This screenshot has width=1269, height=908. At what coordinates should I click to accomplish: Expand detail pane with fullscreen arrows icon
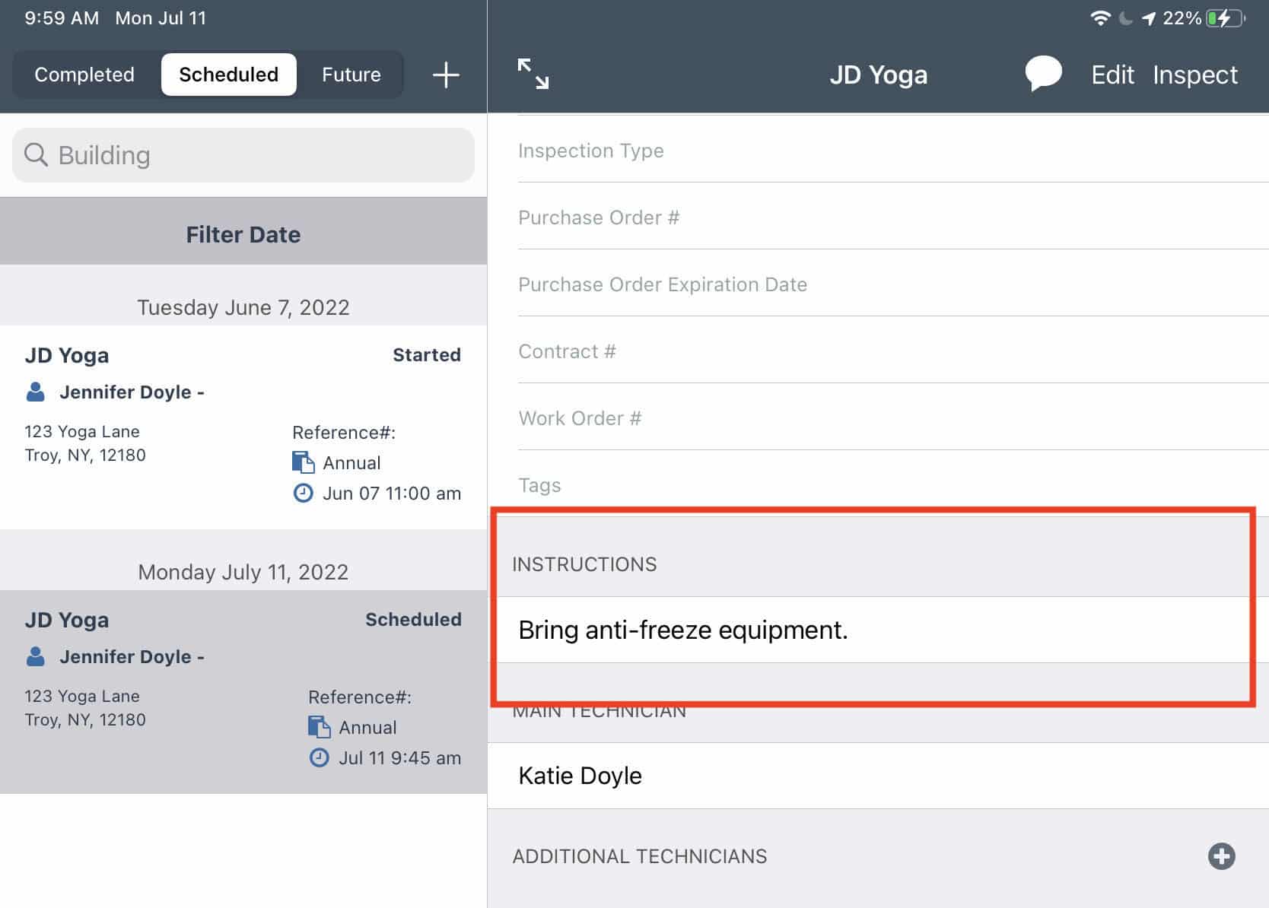(x=533, y=75)
